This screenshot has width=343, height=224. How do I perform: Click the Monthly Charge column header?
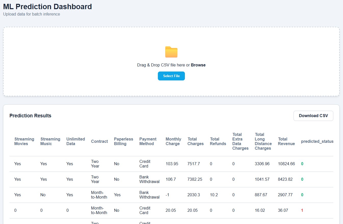click(173, 141)
